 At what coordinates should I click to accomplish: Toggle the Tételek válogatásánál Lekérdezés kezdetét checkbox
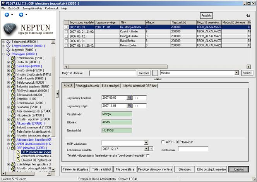(148, 155)
